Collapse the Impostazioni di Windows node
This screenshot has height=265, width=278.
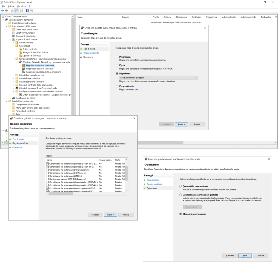pos(7,26)
